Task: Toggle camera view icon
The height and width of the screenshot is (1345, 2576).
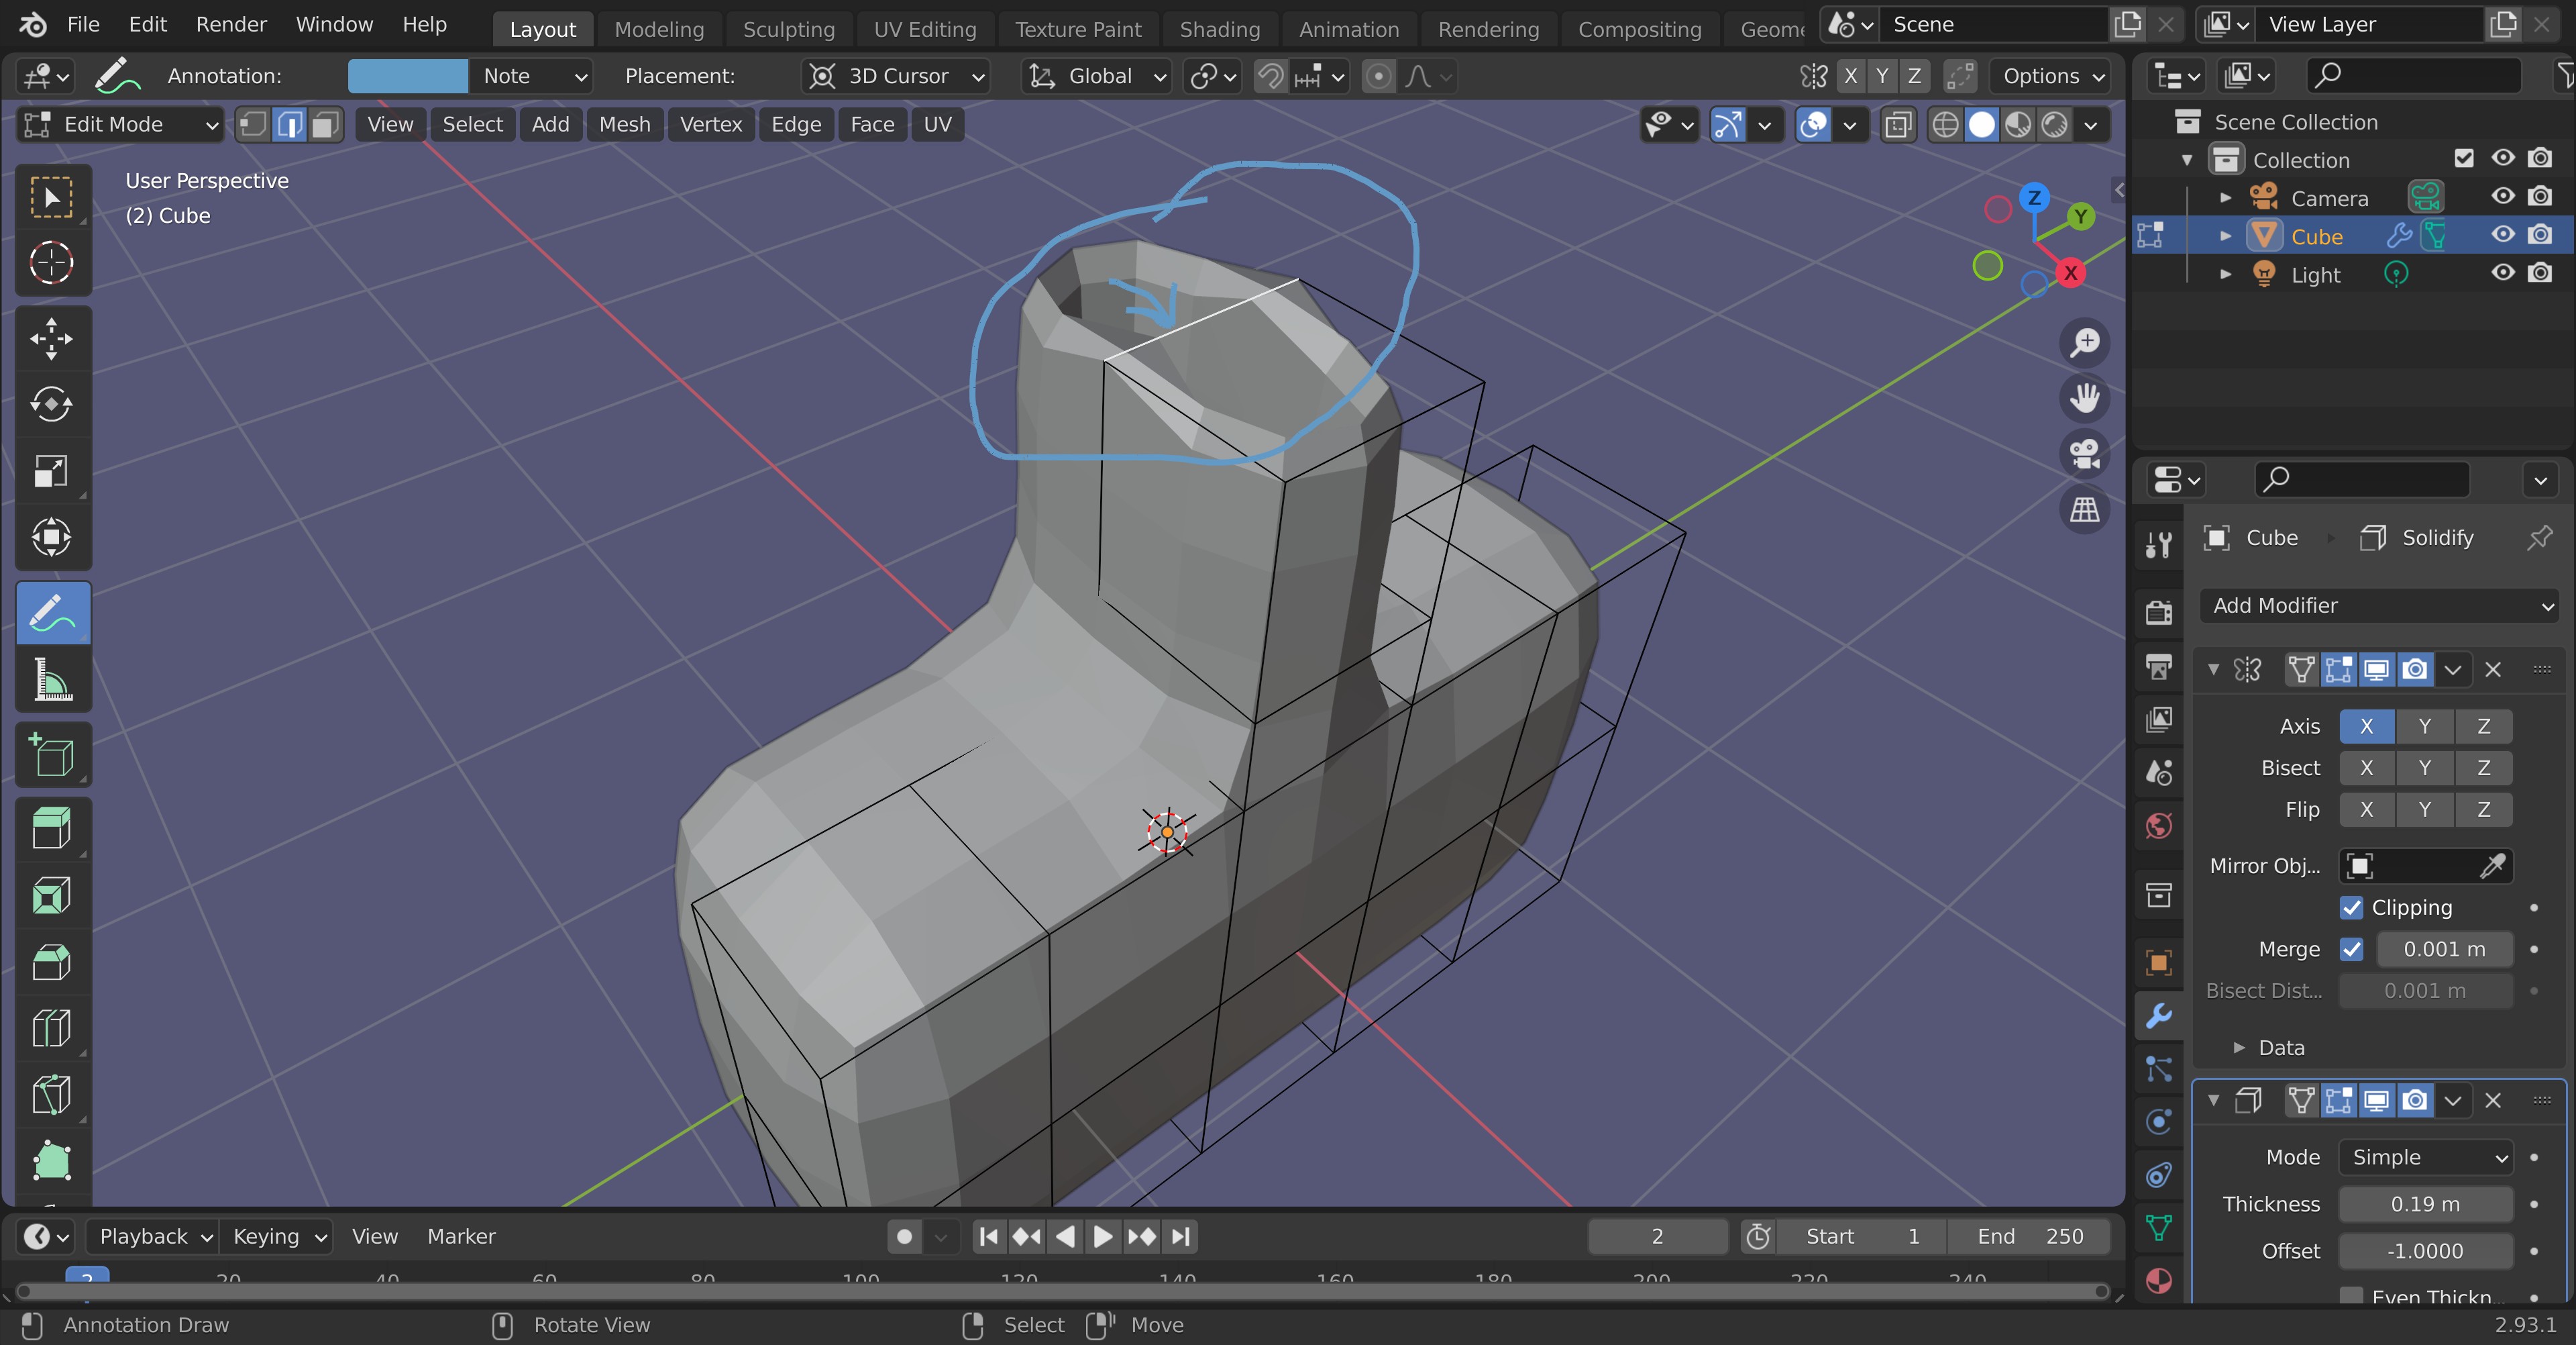Action: click(x=2085, y=454)
